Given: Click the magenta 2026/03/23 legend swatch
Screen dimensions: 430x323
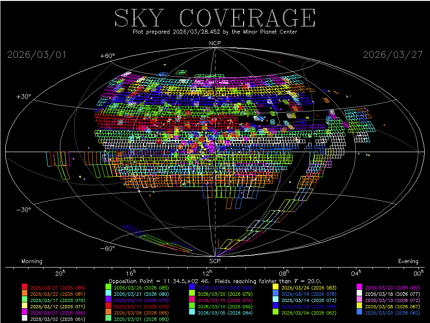Looking at the screenshot, I should point(359,287).
